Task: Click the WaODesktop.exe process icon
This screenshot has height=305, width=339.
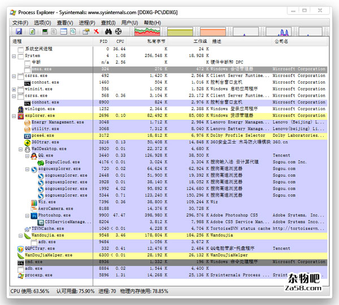Action: coord(27,149)
